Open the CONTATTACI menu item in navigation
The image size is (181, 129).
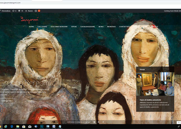point(125,27)
